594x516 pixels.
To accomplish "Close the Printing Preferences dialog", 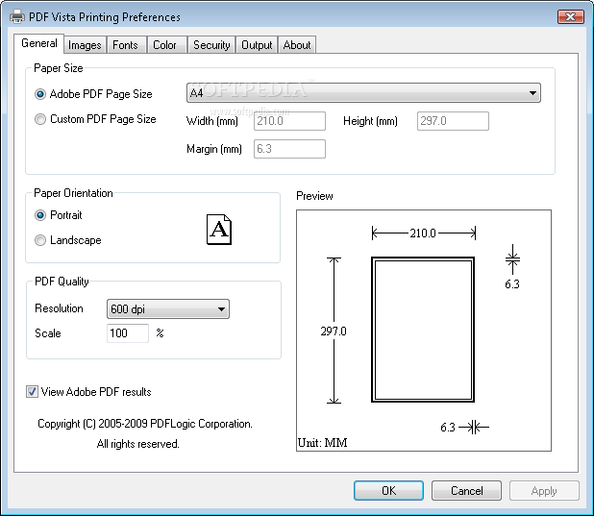I will 571,16.
